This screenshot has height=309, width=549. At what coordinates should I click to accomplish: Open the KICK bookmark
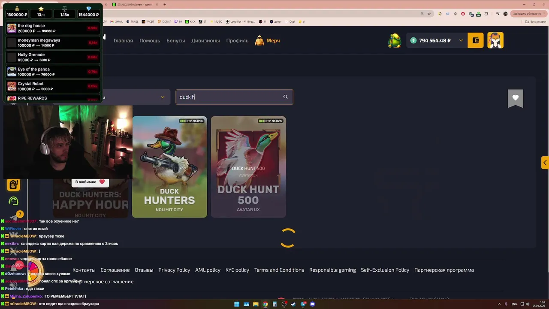pyautogui.click(x=190, y=21)
